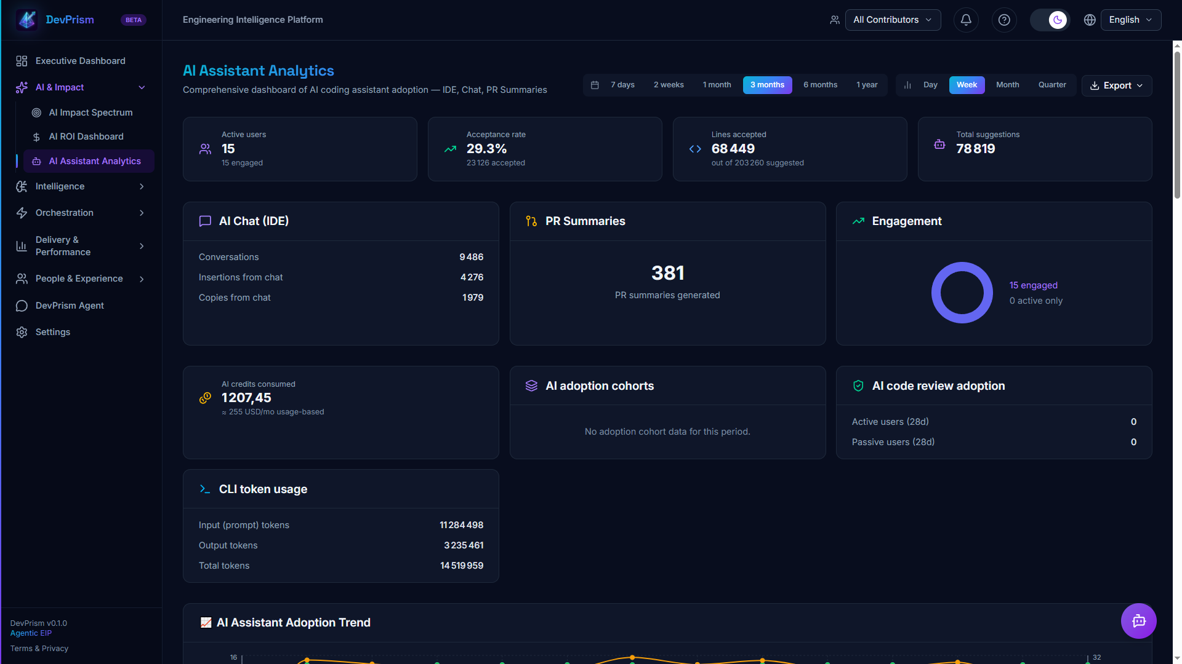Click the AI code review shield icon
Screen dimensions: 1182x664
pyautogui.click(x=858, y=385)
